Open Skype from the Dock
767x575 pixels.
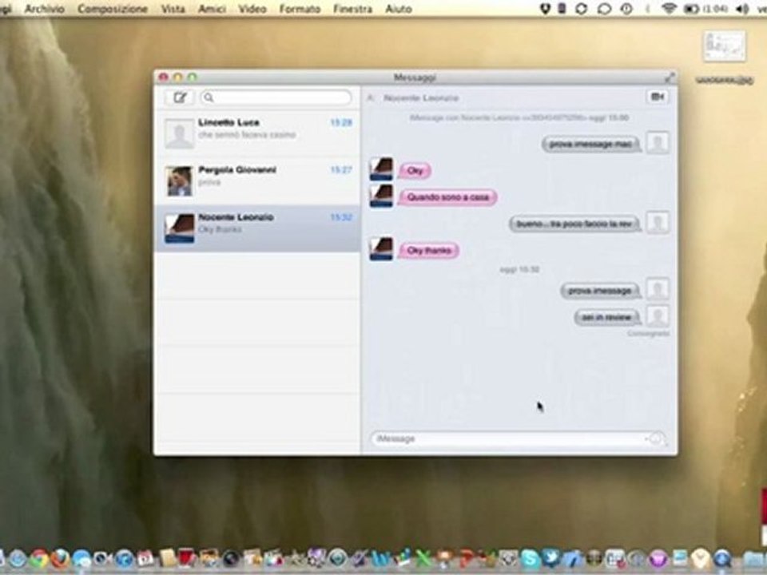click(x=531, y=558)
